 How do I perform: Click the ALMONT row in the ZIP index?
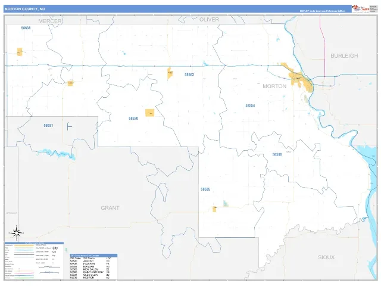[x=93, y=261]
